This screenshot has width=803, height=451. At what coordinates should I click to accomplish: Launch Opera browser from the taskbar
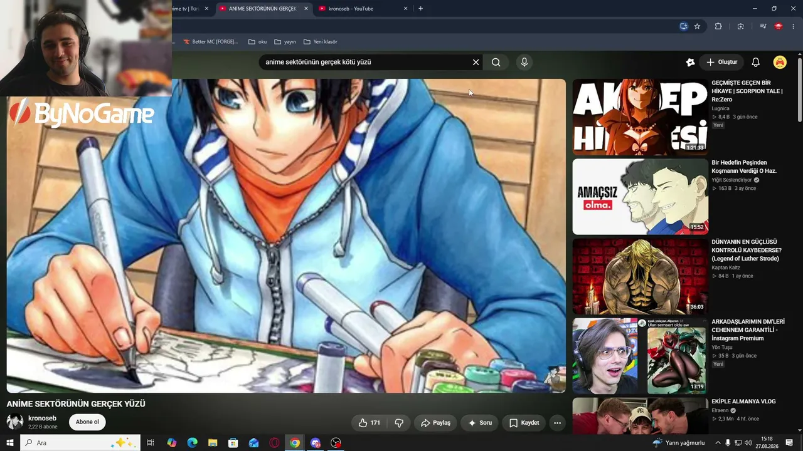(274, 443)
